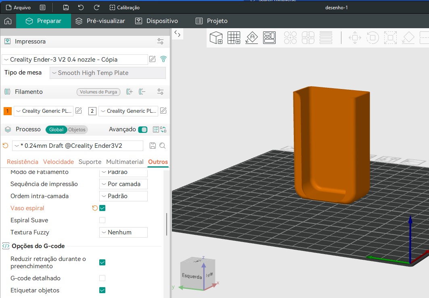Click the Calibração button
The width and height of the screenshot is (429, 298).
125,8
